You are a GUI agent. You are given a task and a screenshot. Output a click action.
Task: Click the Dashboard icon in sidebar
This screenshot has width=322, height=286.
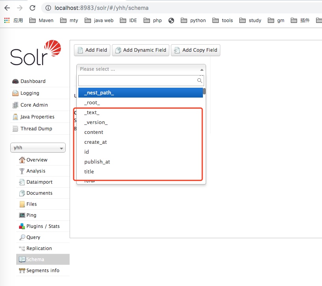[15, 81]
